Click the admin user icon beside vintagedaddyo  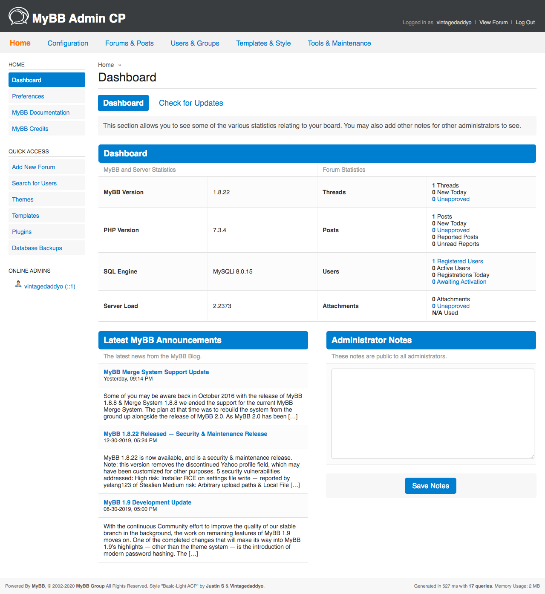tap(18, 284)
